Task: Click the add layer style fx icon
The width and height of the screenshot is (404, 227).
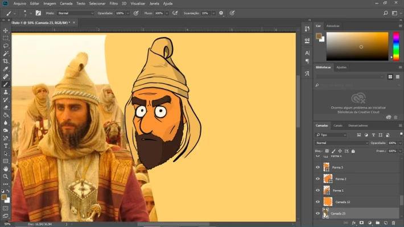Action: (x=354, y=222)
